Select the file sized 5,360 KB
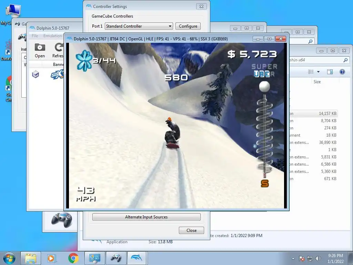Viewport: 353px width, 265px height. 313,171
